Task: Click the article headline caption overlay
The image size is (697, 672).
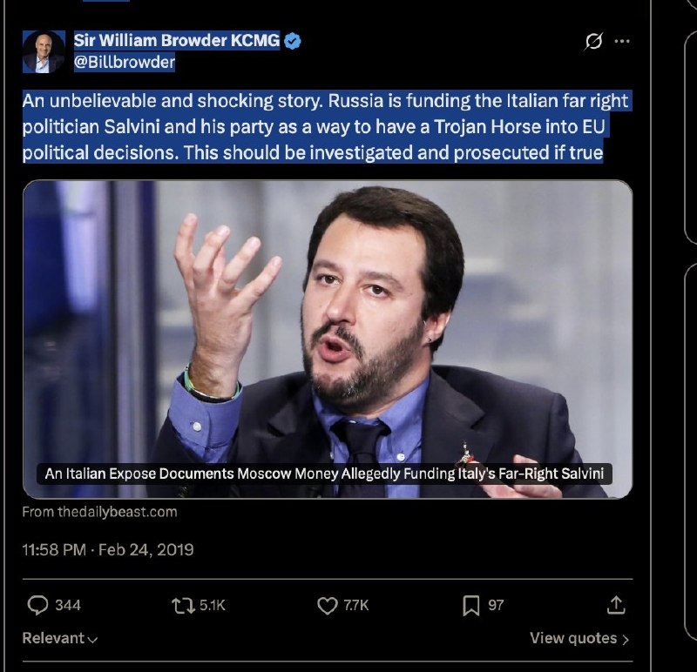Action: tap(327, 474)
